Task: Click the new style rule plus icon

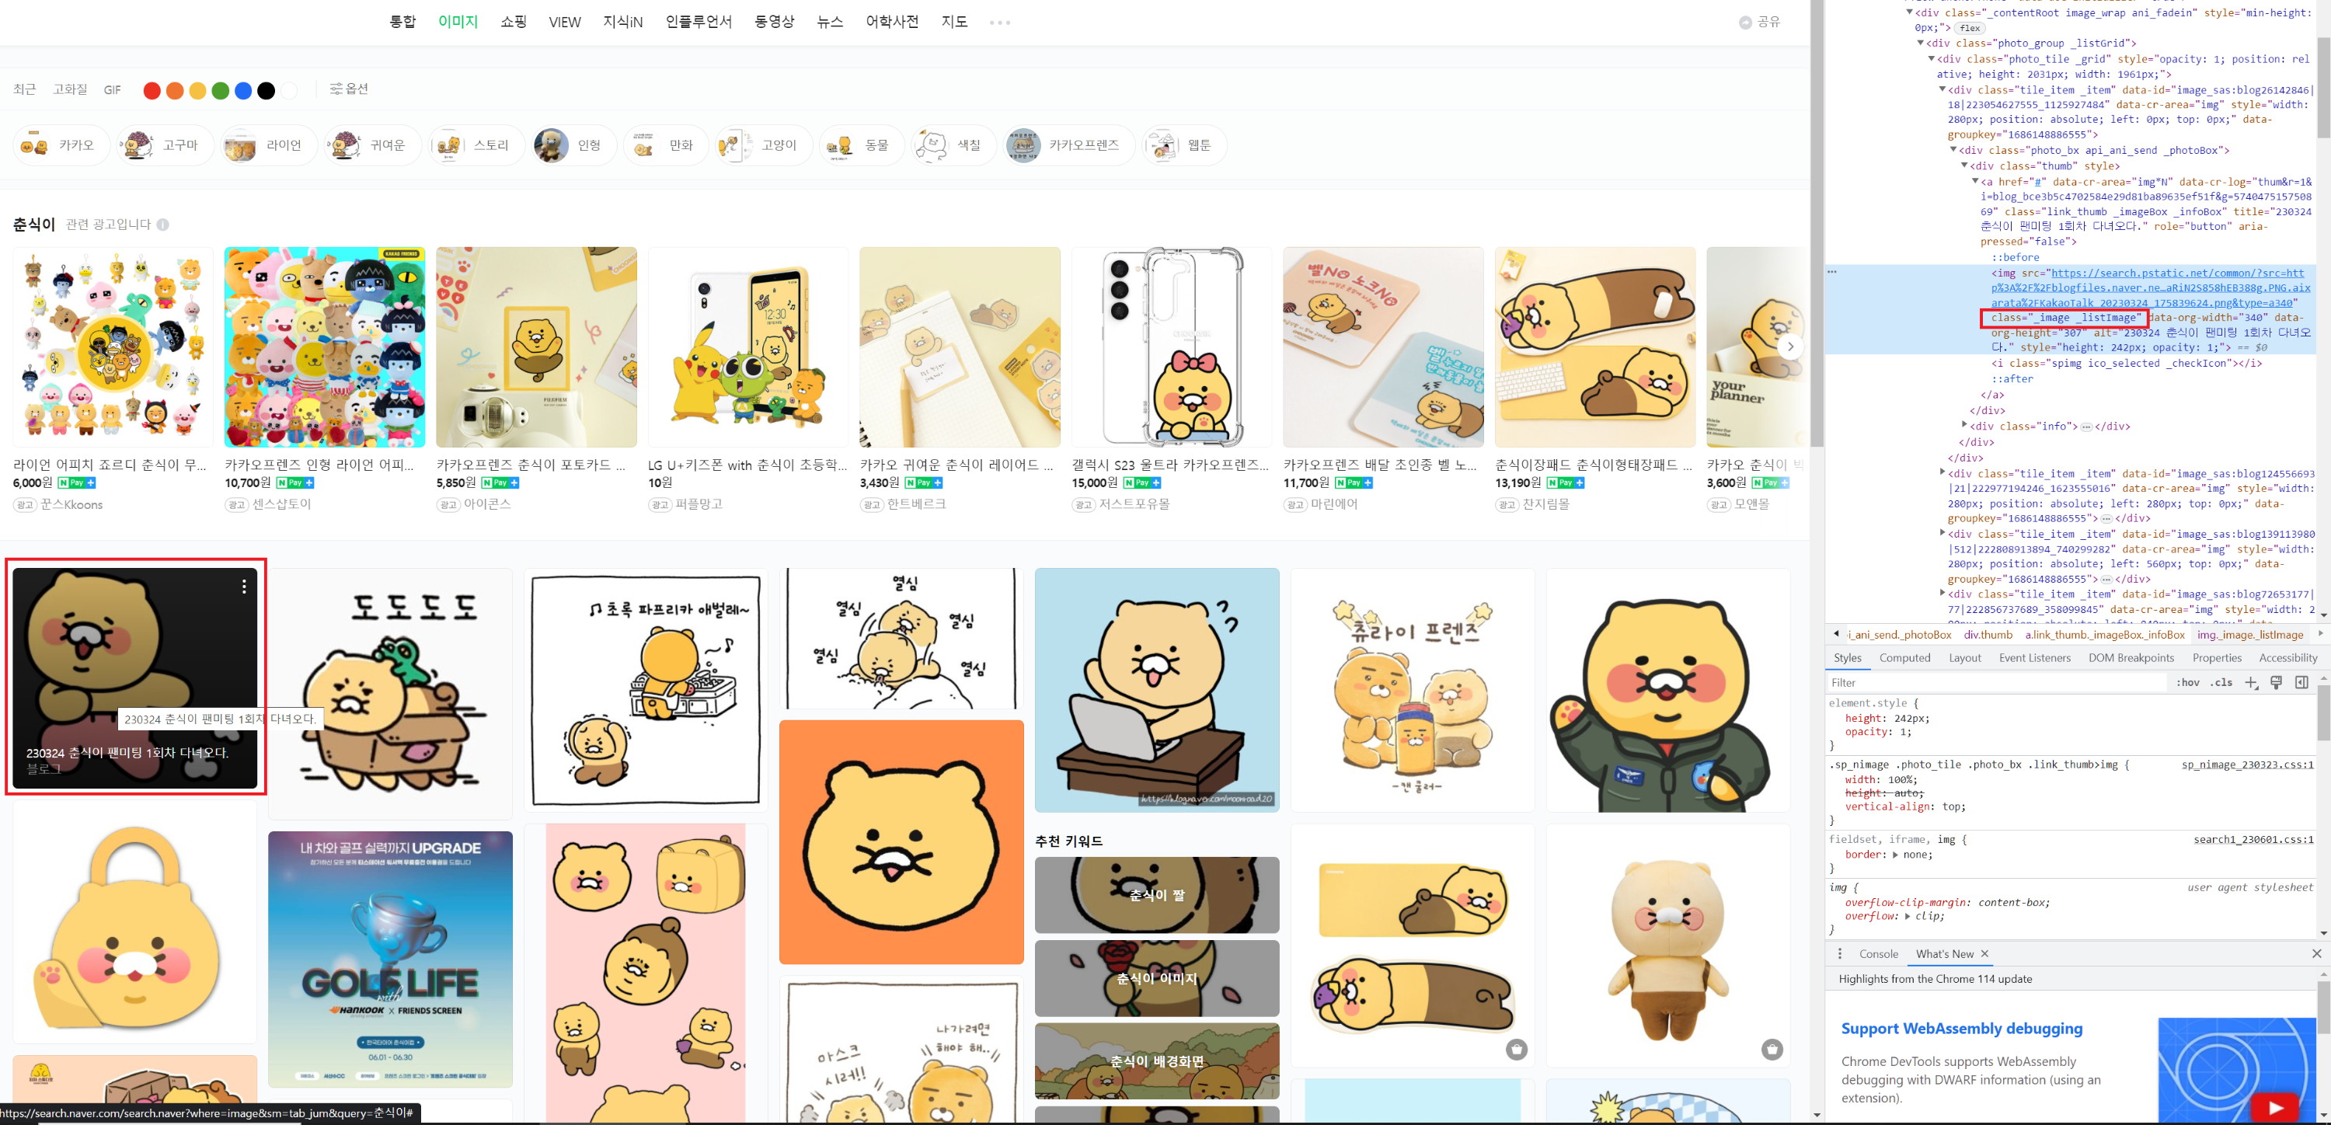Action: 2252,682
